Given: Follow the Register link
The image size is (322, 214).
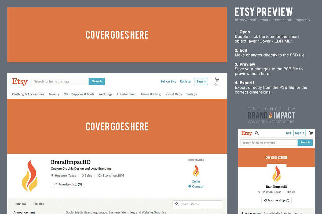Looking at the screenshot, I should [x=186, y=82].
